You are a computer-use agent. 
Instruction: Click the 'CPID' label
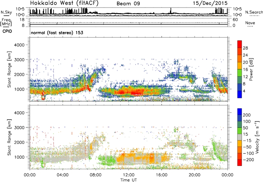(7, 31)
